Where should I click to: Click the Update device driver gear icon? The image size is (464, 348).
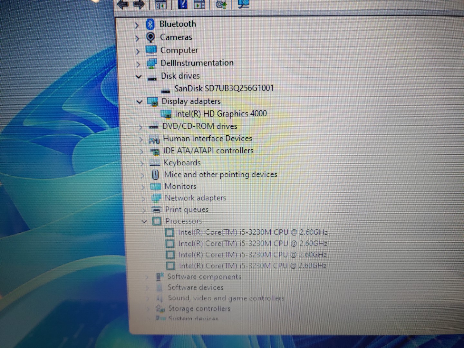coord(221,4)
